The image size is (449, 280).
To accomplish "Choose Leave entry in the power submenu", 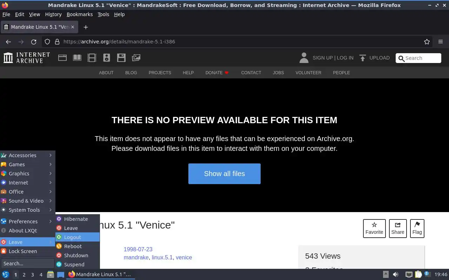I will coord(78,228).
